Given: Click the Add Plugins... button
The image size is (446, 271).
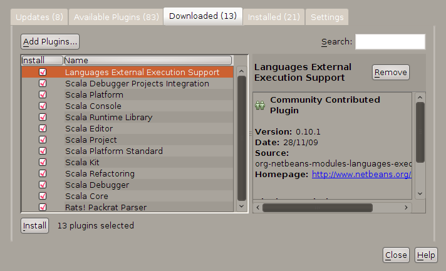Looking at the screenshot, I should (x=50, y=42).
